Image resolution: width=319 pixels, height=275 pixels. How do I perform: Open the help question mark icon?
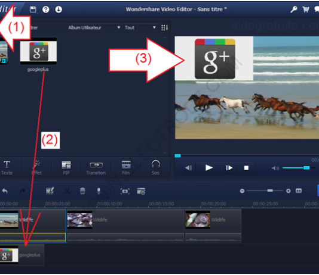[x=45, y=10]
